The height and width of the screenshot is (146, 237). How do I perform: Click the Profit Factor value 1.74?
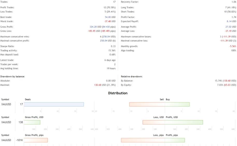234,17
